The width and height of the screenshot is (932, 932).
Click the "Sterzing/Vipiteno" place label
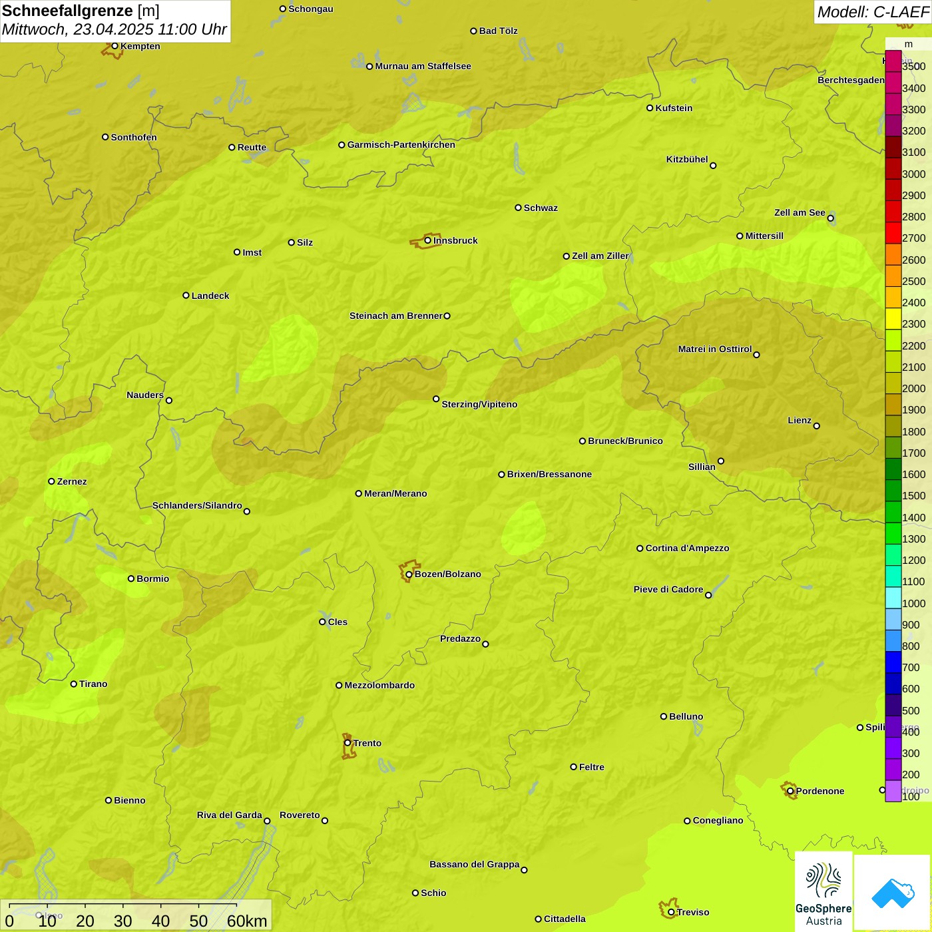coord(479,404)
